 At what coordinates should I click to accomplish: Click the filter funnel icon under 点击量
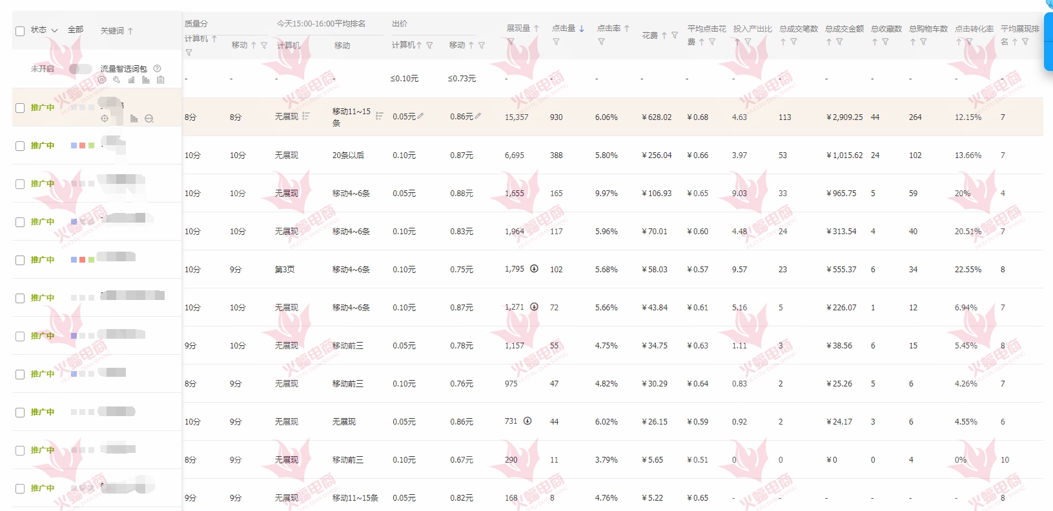[556, 42]
